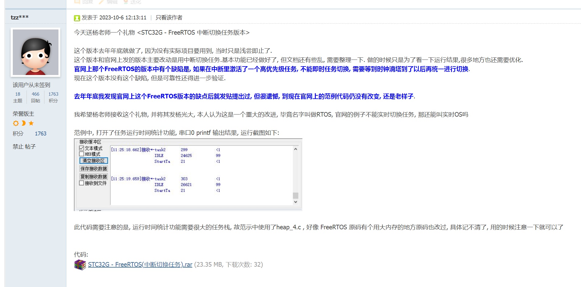Click the 积分 1763 row below the medals

pos(30,134)
